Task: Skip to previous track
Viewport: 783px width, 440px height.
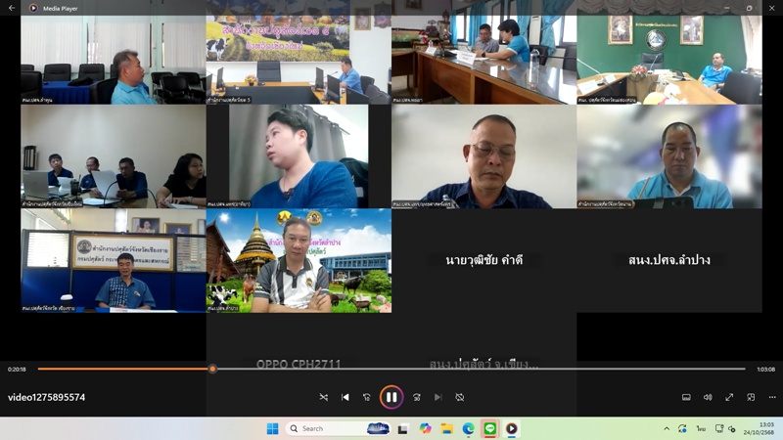Action: [x=345, y=397]
